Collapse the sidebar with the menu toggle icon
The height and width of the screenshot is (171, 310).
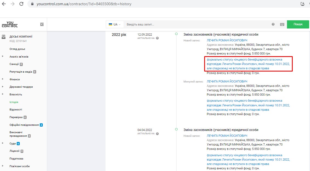pos(42,24)
